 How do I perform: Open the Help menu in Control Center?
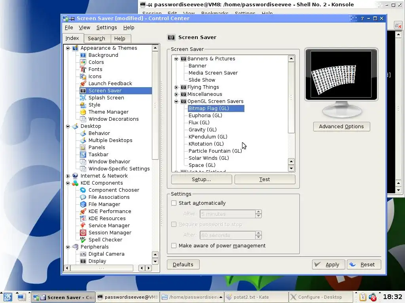pos(129,28)
